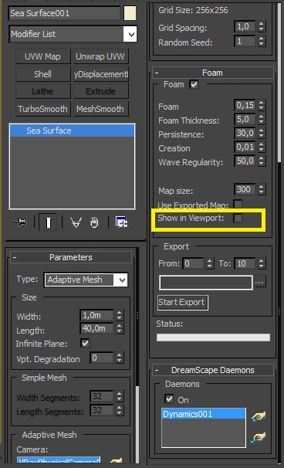Click the yDisplacement modifier button
The height and width of the screenshot is (468, 284).
(x=101, y=74)
